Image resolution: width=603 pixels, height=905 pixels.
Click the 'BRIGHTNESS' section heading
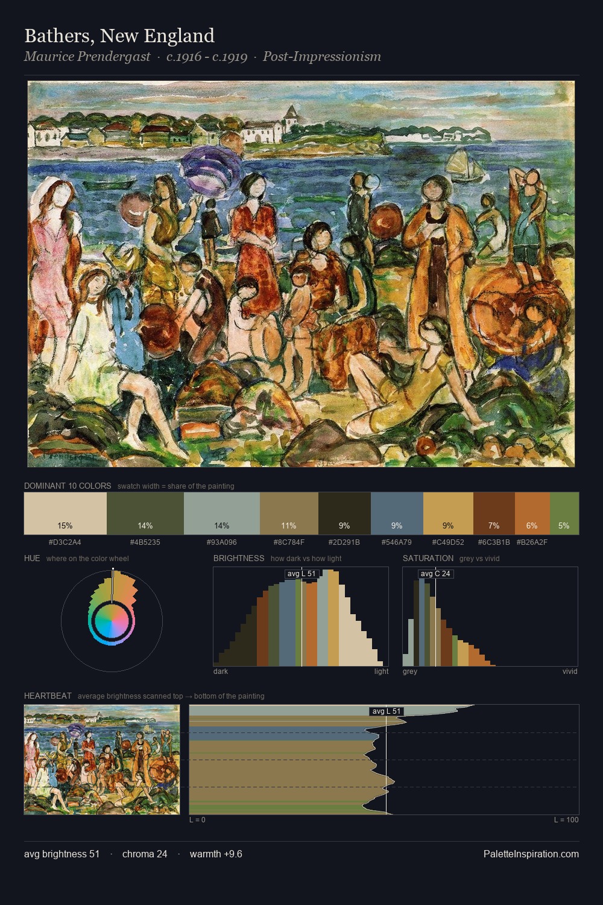pos(239,558)
